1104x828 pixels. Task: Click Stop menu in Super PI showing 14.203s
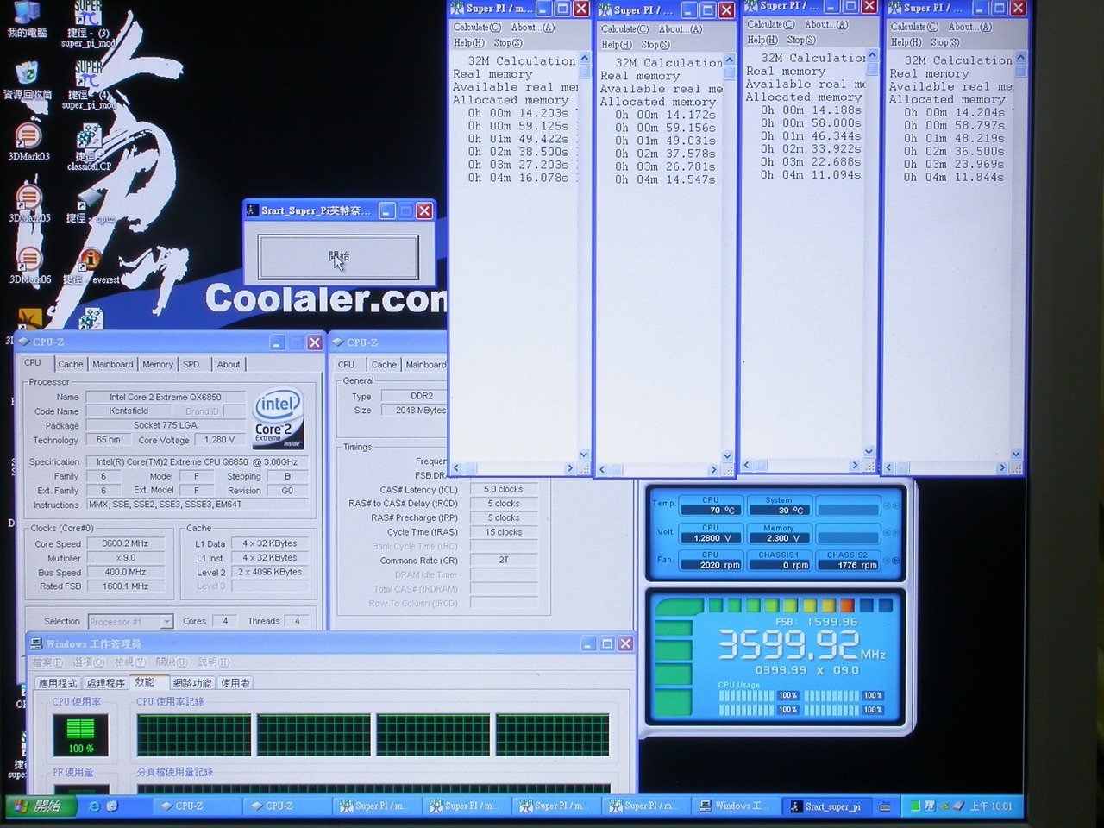click(507, 42)
